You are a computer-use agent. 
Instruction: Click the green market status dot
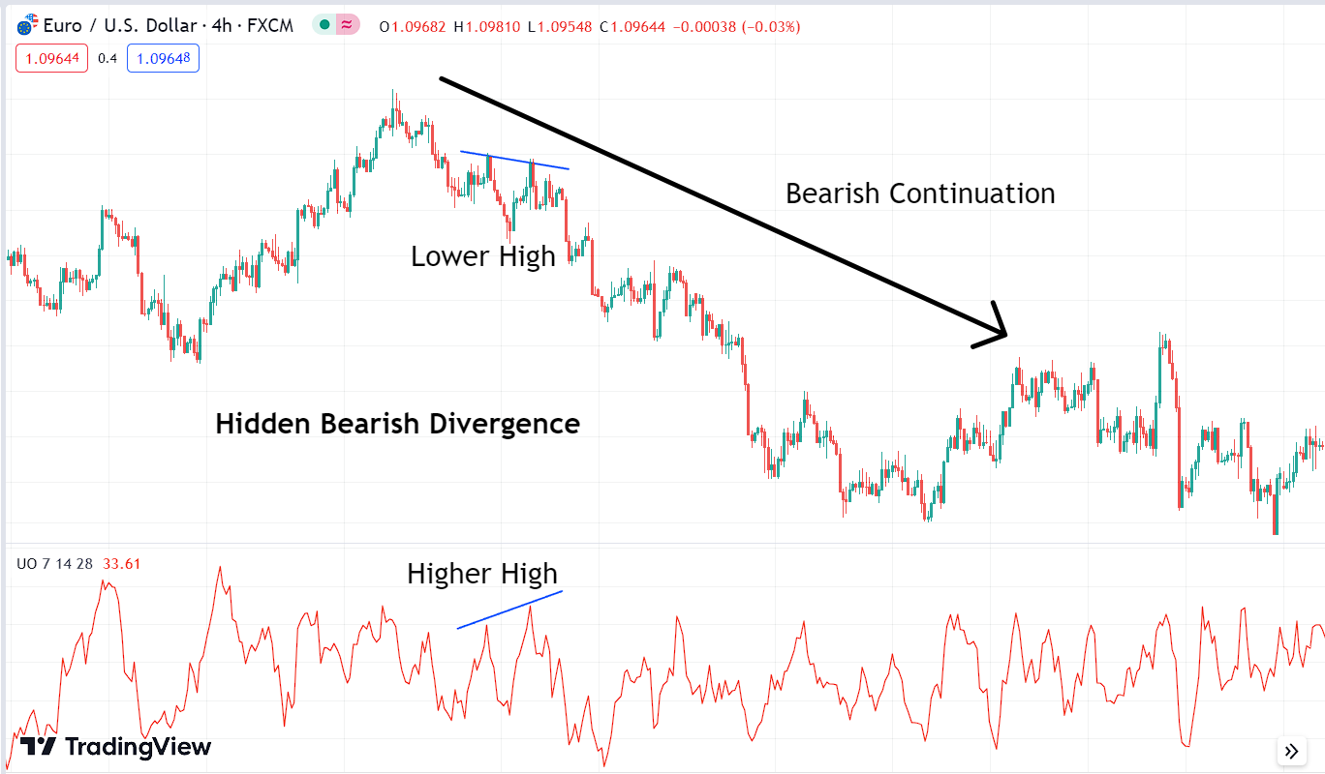(324, 26)
